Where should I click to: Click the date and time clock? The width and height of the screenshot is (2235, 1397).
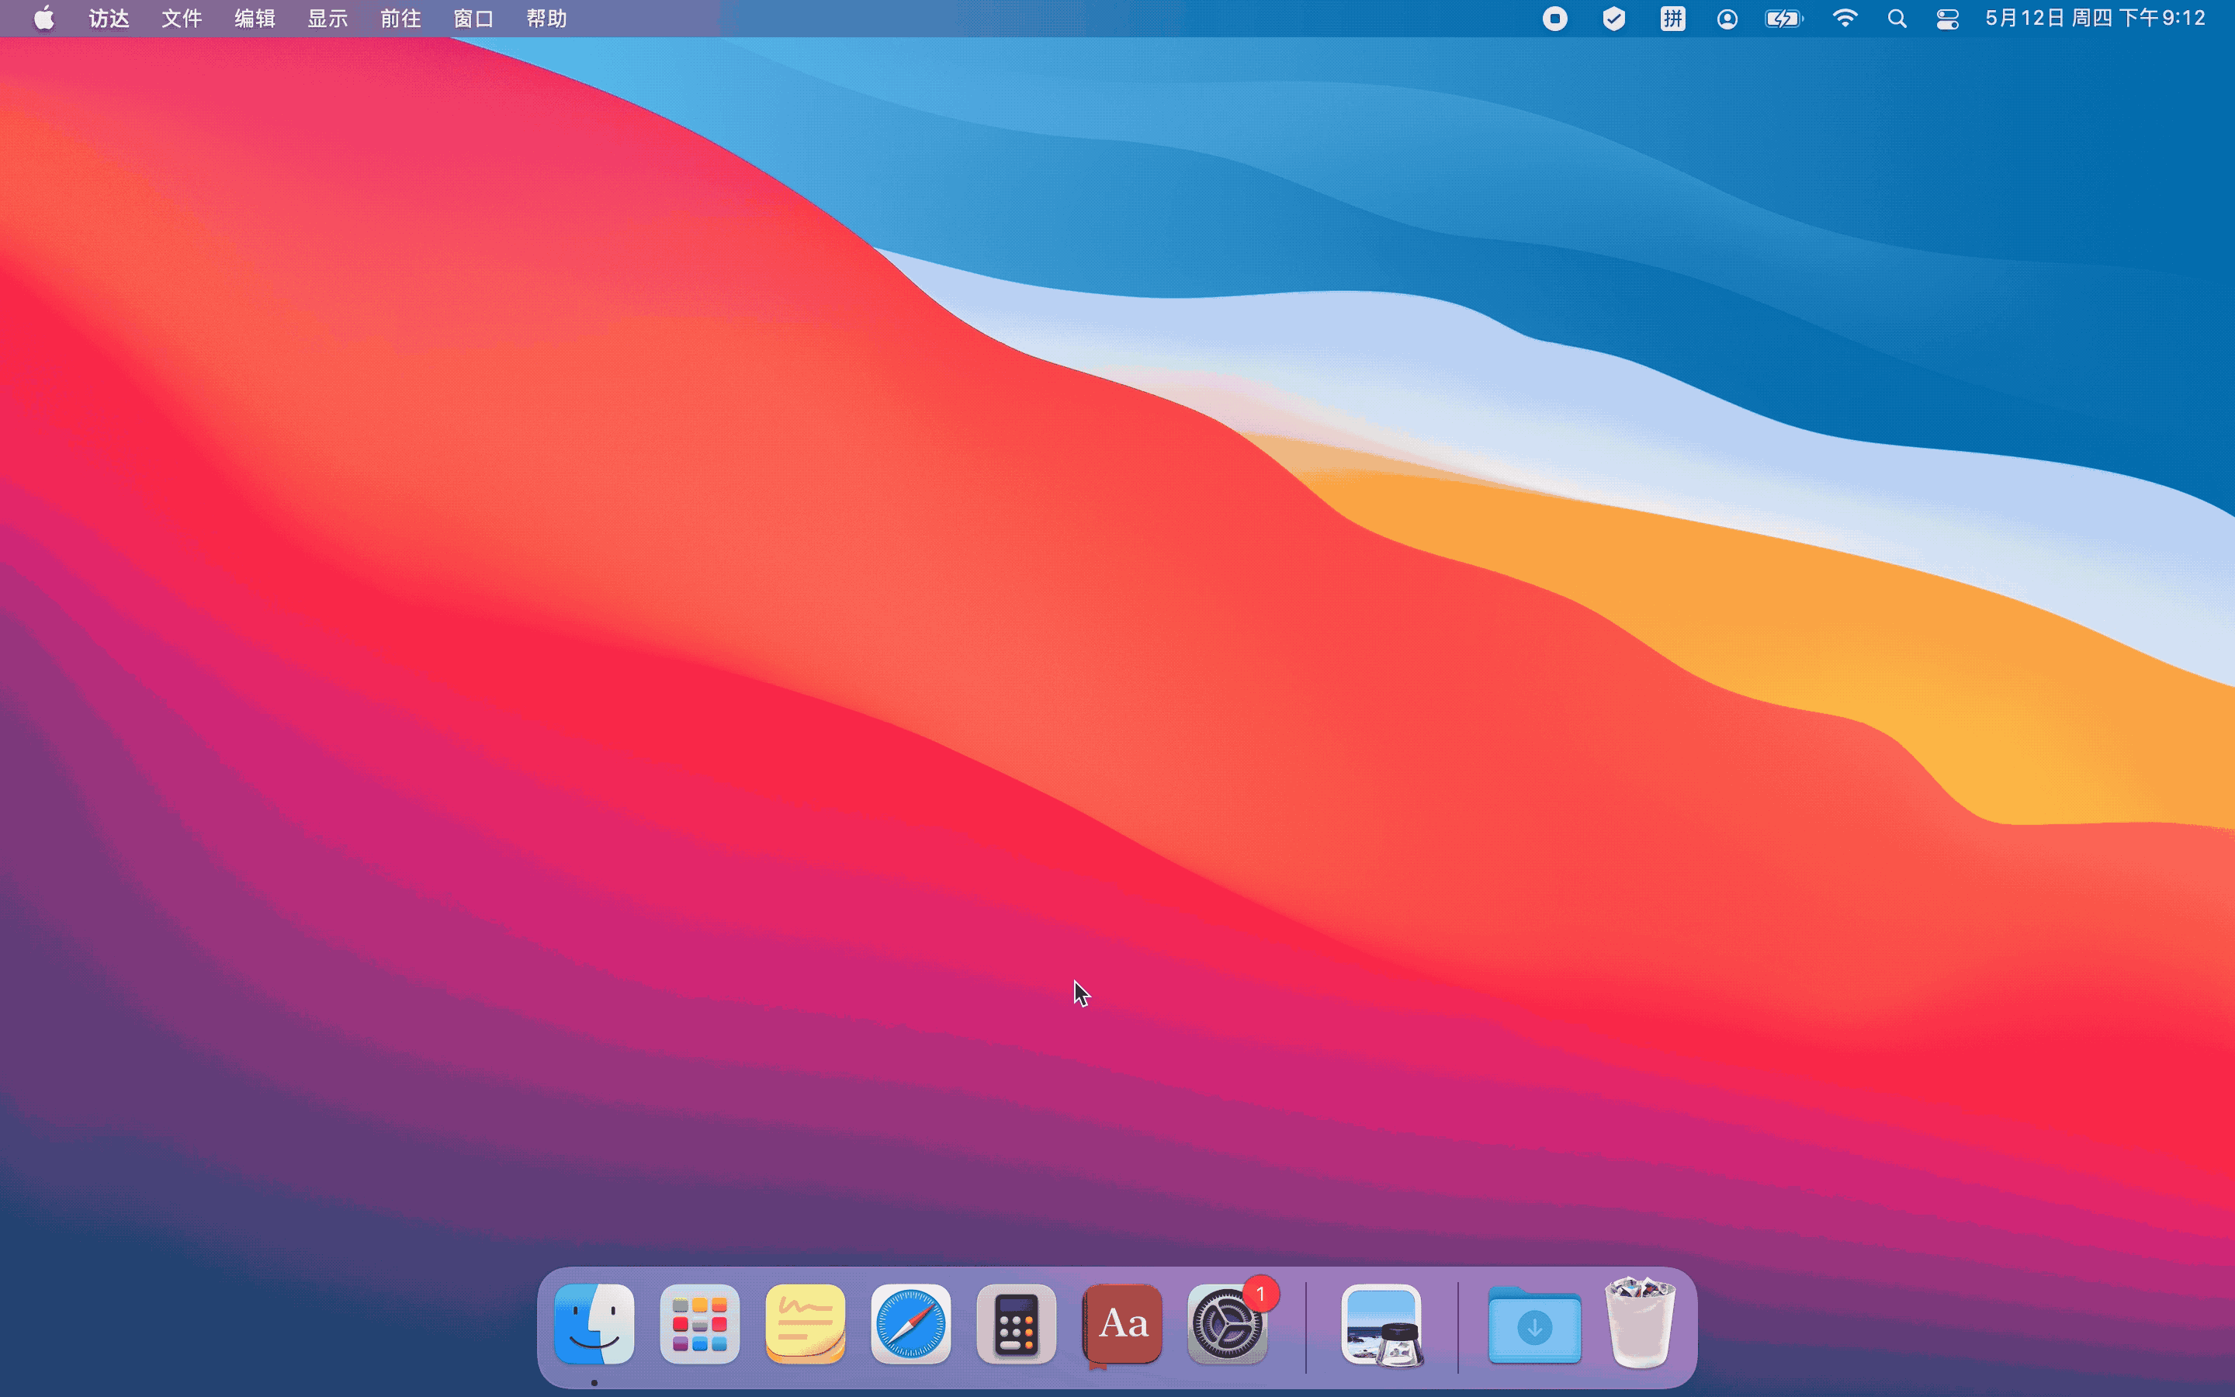[x=2095, y=19]
